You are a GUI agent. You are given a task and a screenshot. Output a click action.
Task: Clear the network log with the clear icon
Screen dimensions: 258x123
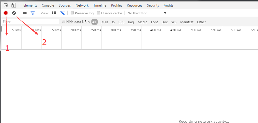coord(14,13)
